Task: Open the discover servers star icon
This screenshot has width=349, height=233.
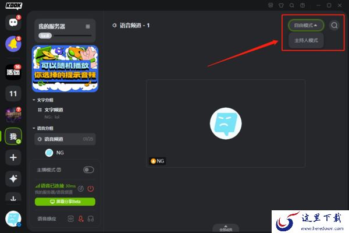Action: (x=13, y=179)
